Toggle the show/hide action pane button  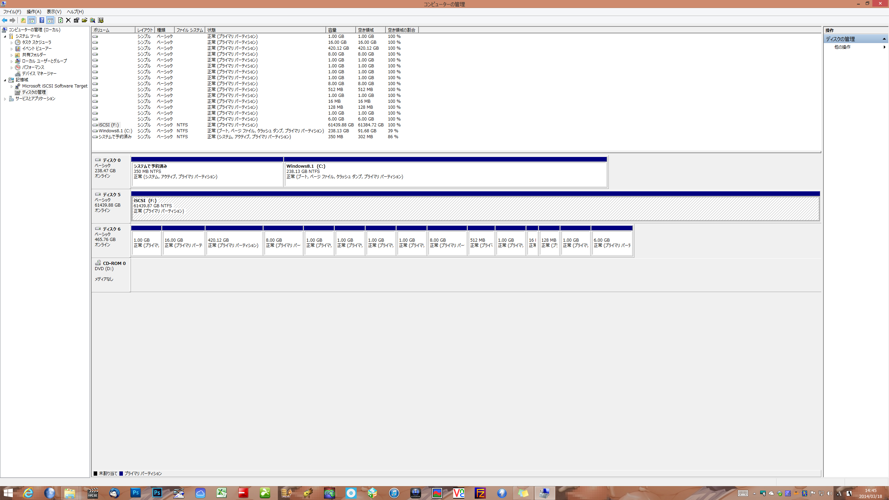click(x=50, y=20)
